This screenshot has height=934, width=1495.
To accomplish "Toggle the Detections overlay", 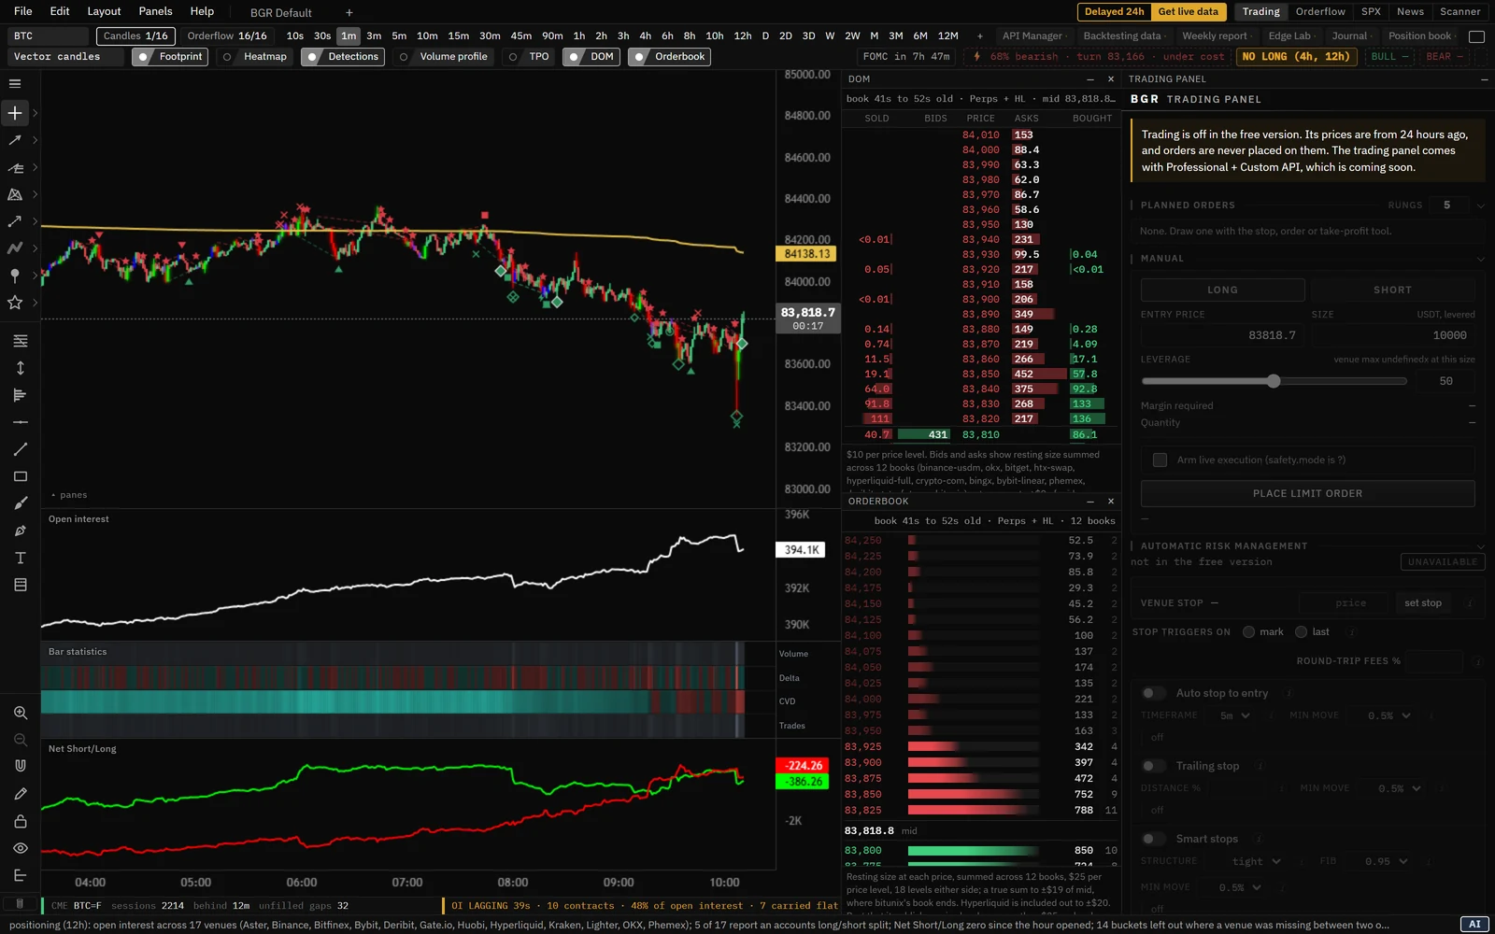I will click(x=342, y=57).
